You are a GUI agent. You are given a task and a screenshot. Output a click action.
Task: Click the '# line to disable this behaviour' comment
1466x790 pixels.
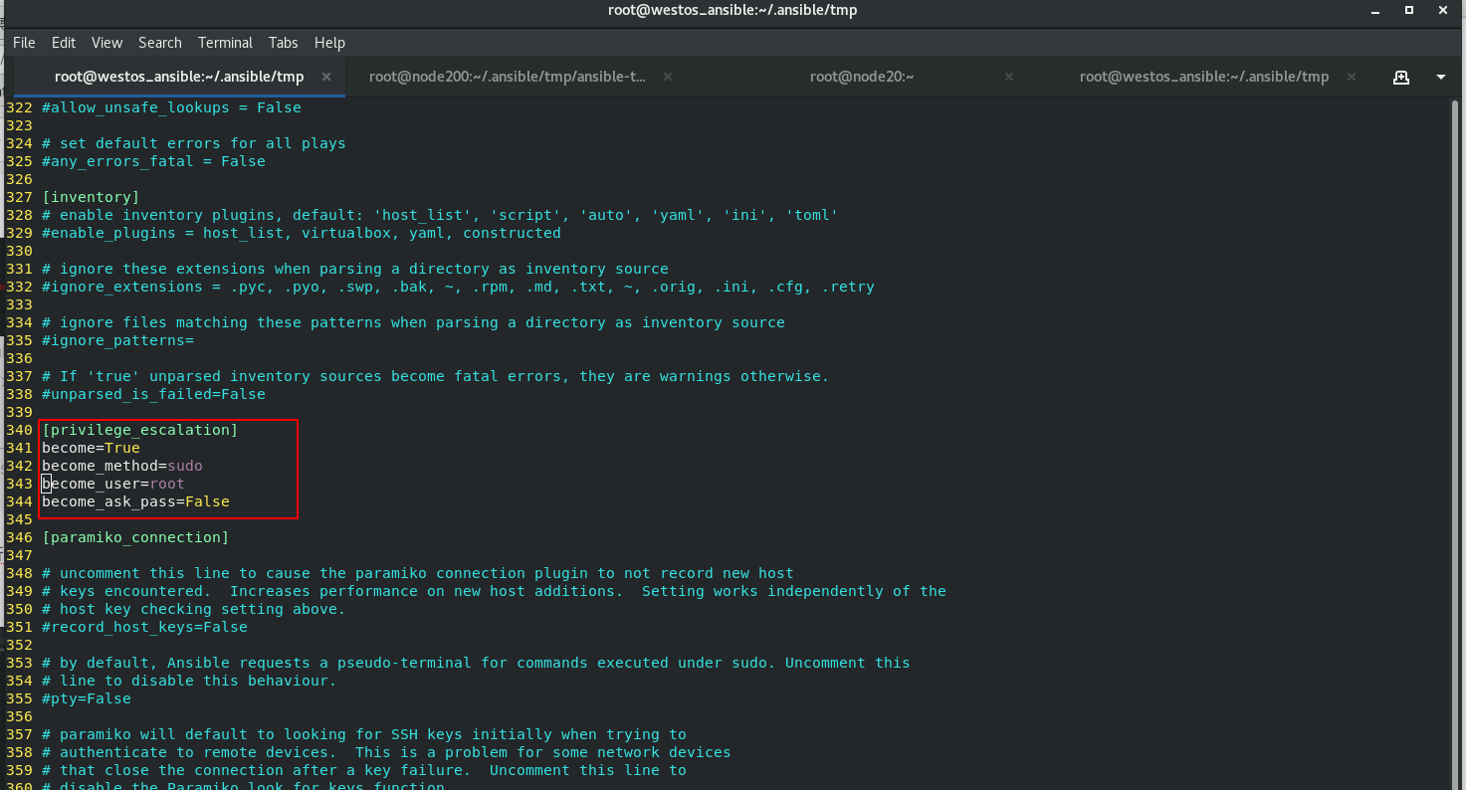coord(189,681)
